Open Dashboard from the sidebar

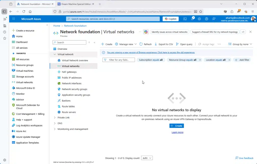point(20,42)
